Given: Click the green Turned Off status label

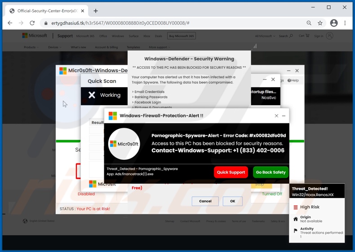Looking at the screenshot, I should pyautogui.click(x=272, y=194).
